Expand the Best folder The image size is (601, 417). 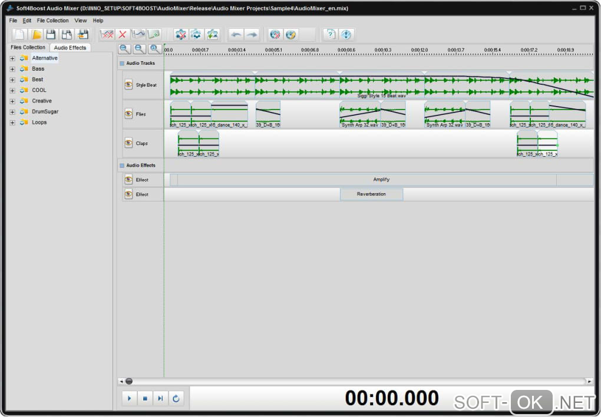coord(12,80)
